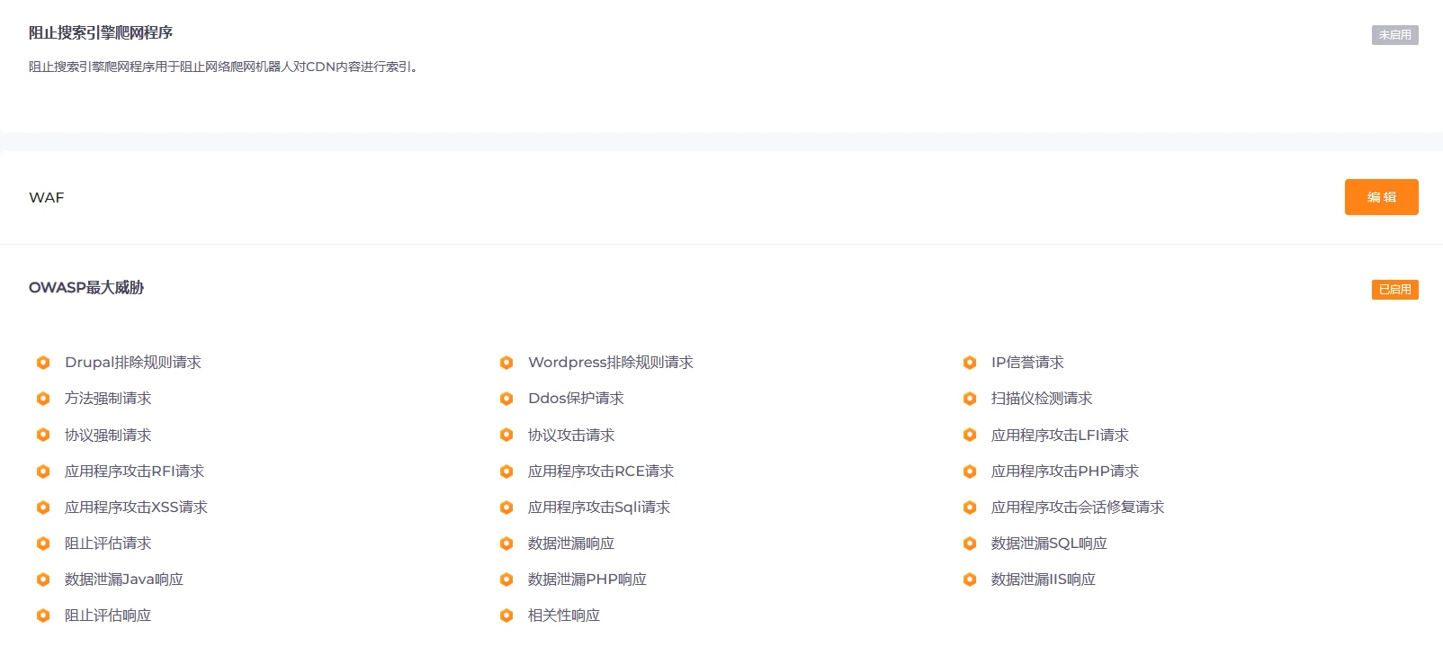Click the icon beside 扫描仪检测请求
Screen dimensions: 1443x656
970,399
